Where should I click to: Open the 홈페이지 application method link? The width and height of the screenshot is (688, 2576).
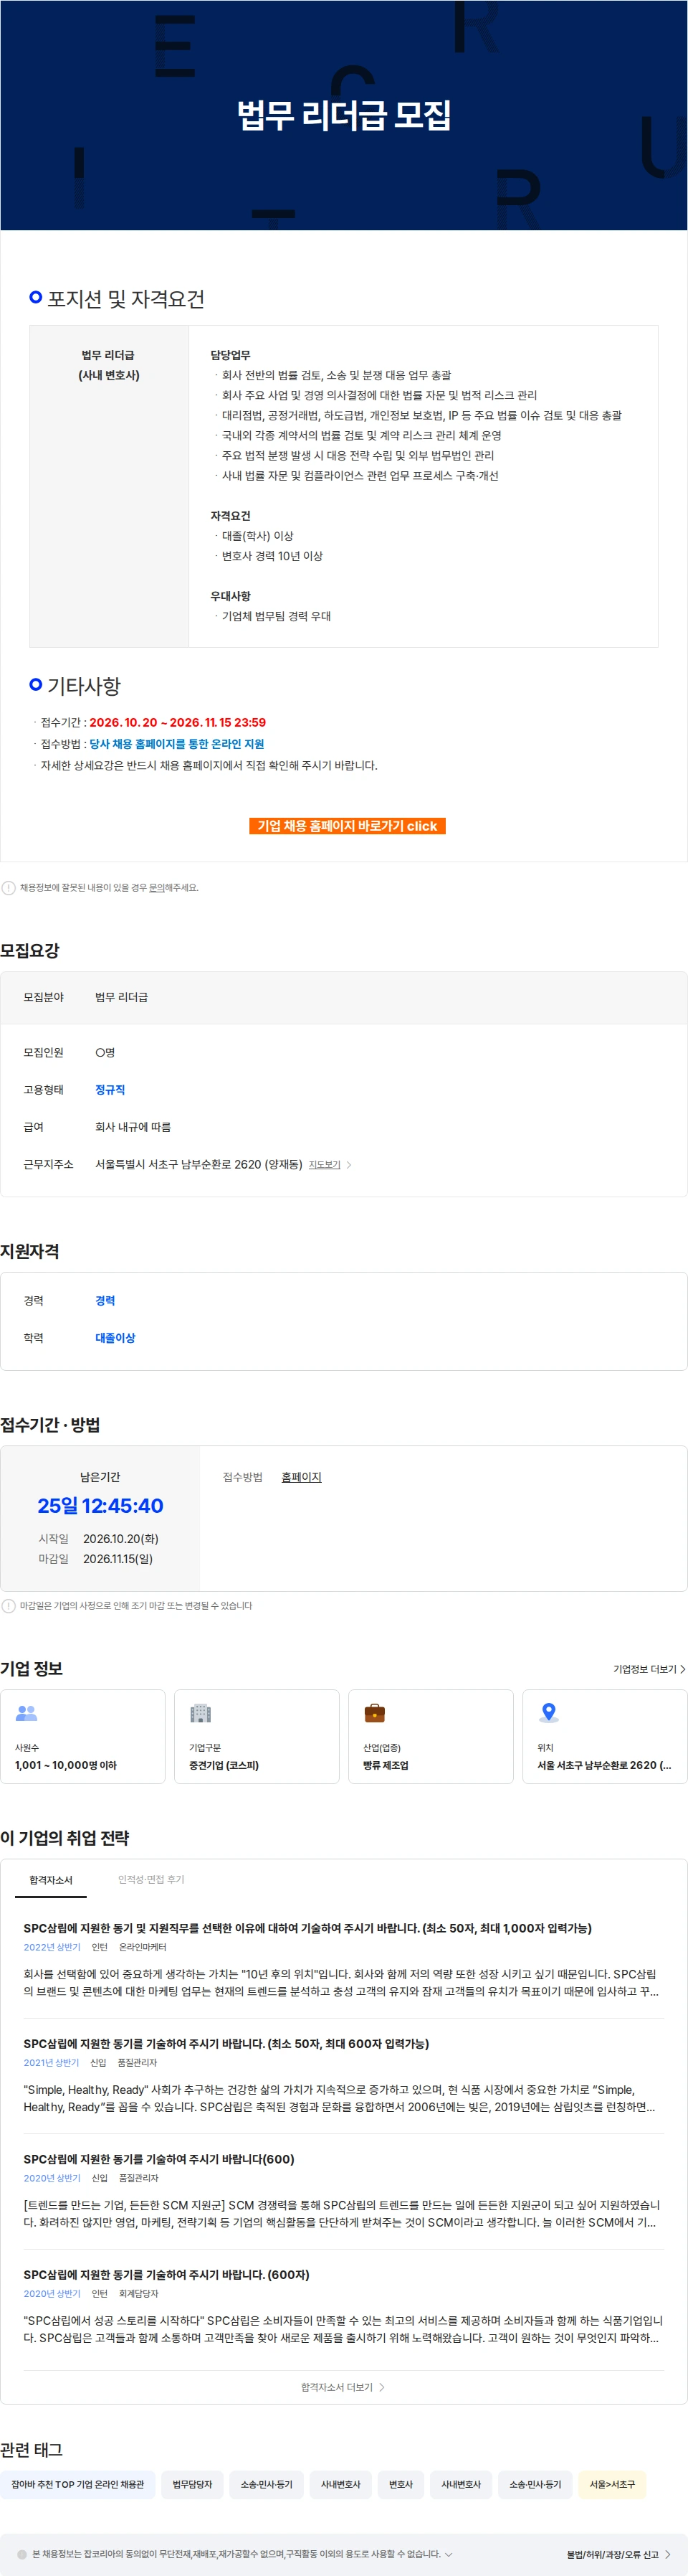click(300, 1476)
